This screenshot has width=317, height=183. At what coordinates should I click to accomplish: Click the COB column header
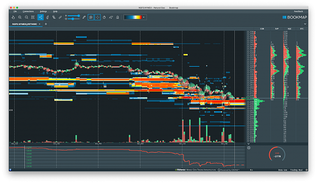[262, 29]
